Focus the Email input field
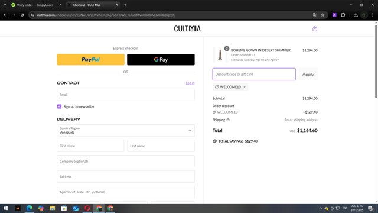Viewport: 378px width, 213px height. click(126, 95)
